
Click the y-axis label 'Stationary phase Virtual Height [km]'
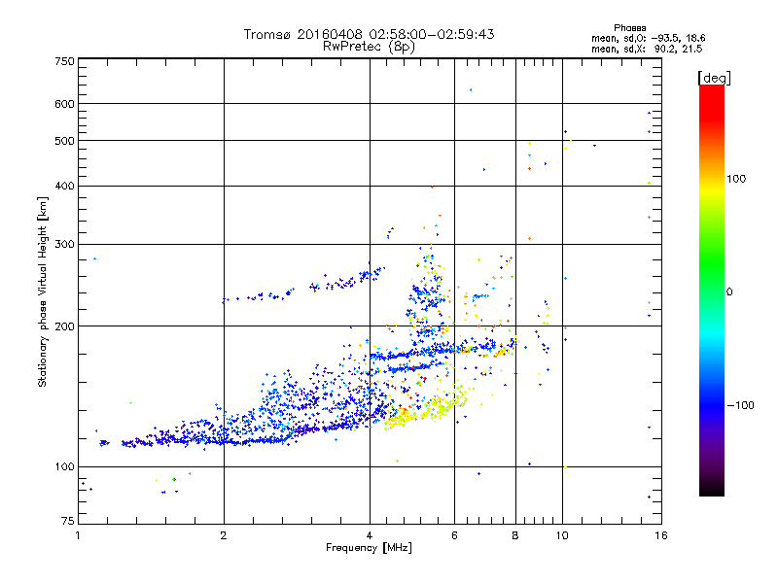point(43,292)
